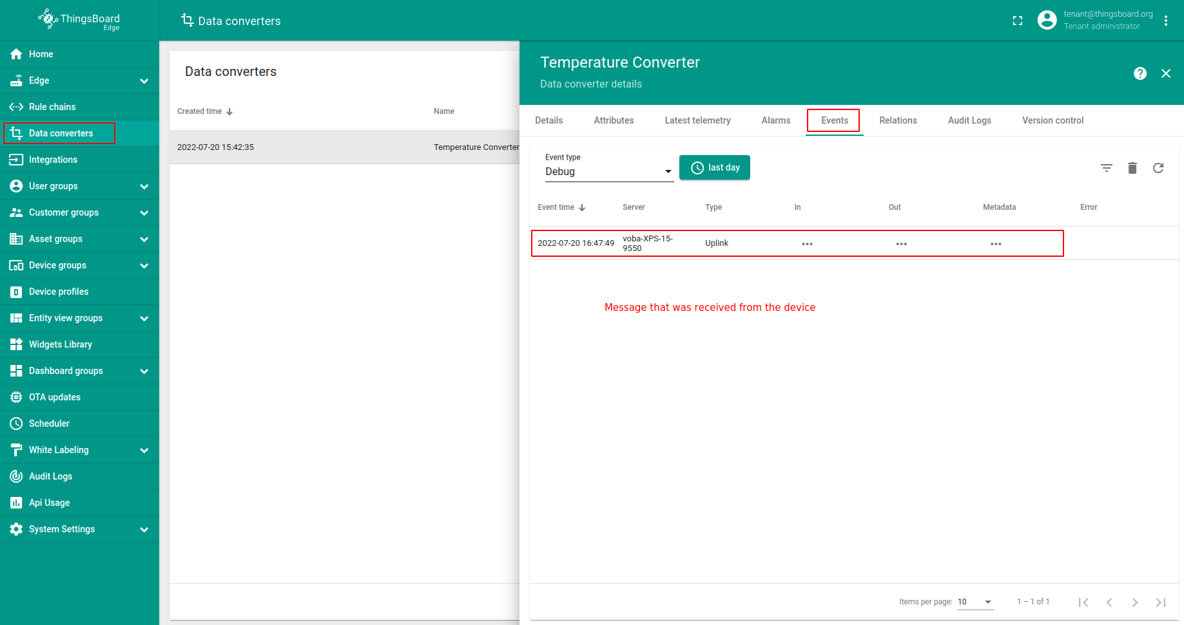Click the Device groups icon
Viewport: 1184px width, 625px height.
point(16,265)
